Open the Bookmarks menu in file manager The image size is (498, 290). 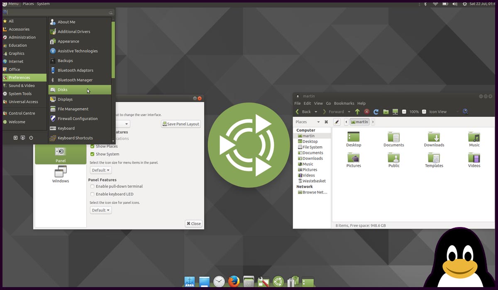[x=344, y=103]
